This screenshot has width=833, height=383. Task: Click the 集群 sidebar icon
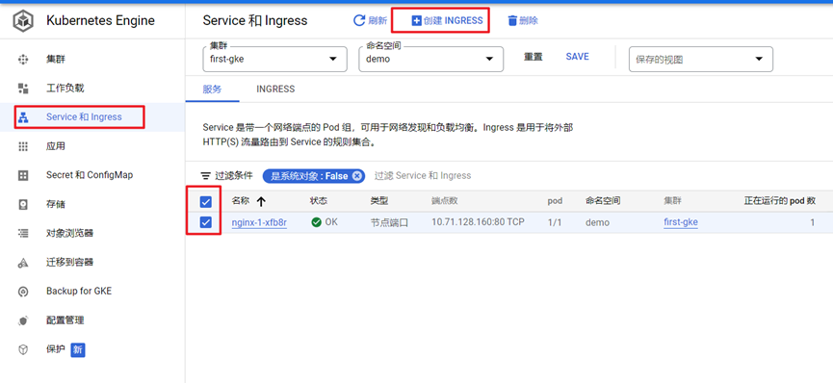point(23,59)
